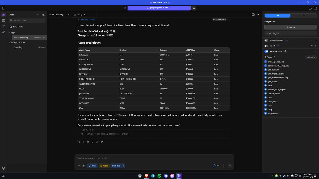Screen dimensions: 319x179
Task: Attach a file with plus icon
Action: (79, 166)
